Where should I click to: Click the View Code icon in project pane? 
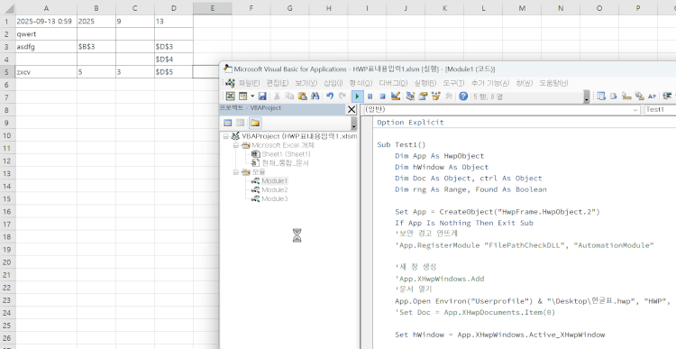point(228,123)
